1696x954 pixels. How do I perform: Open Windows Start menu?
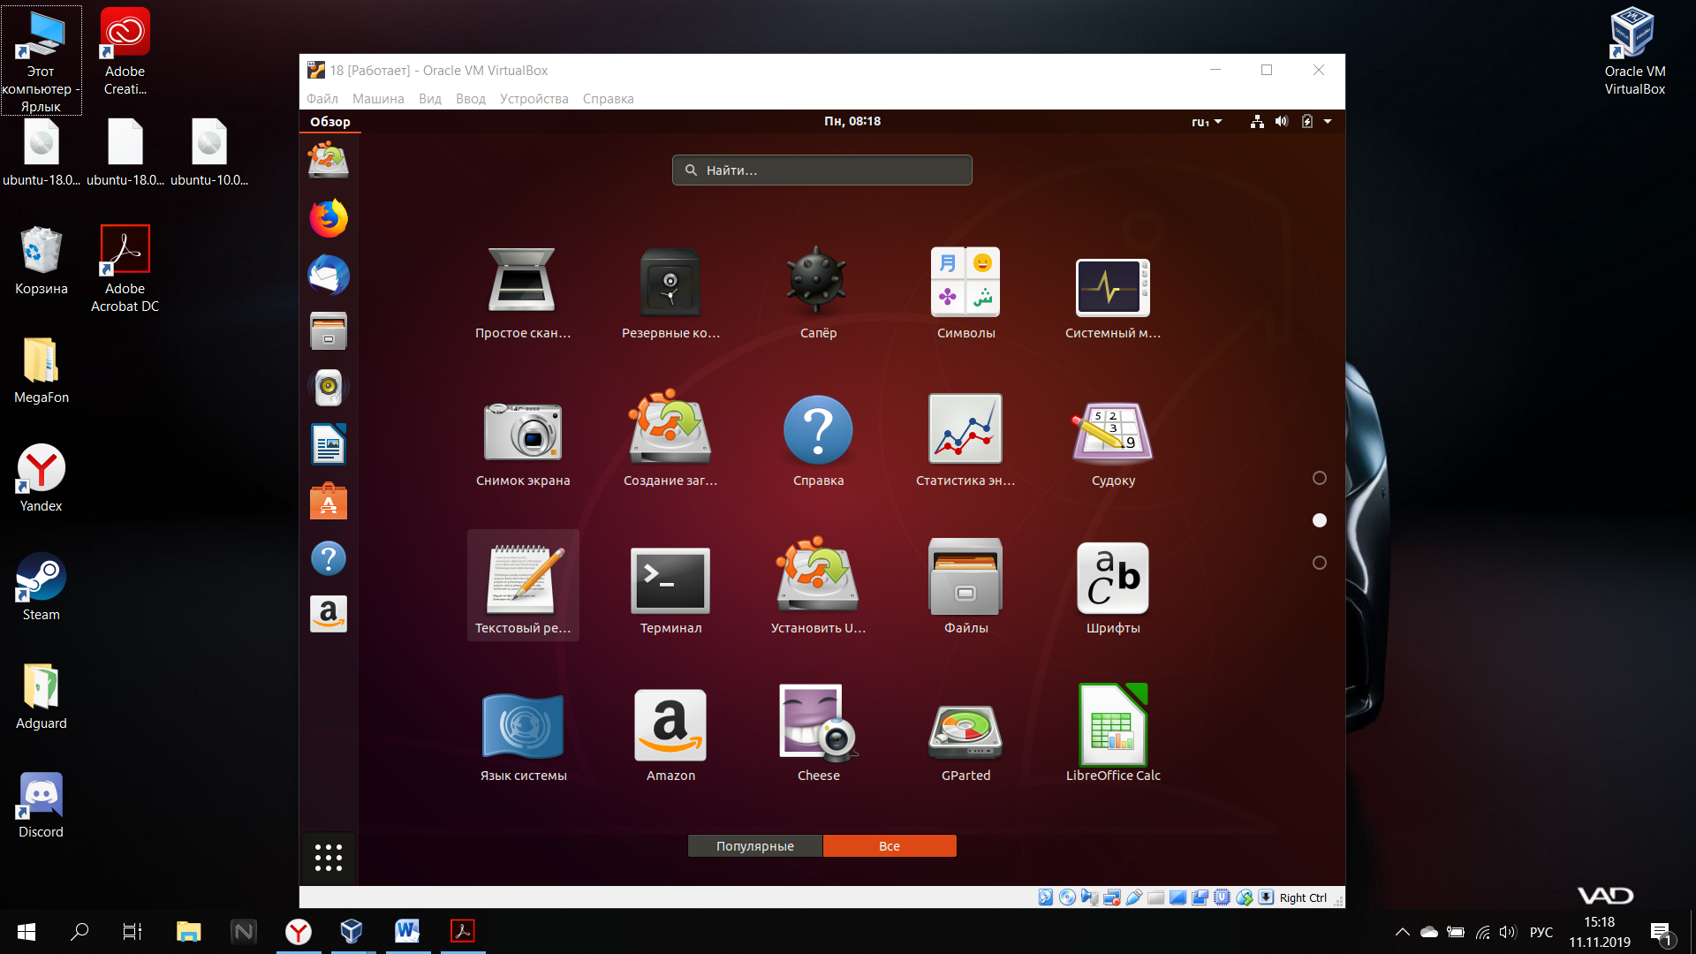pos(26,932)
